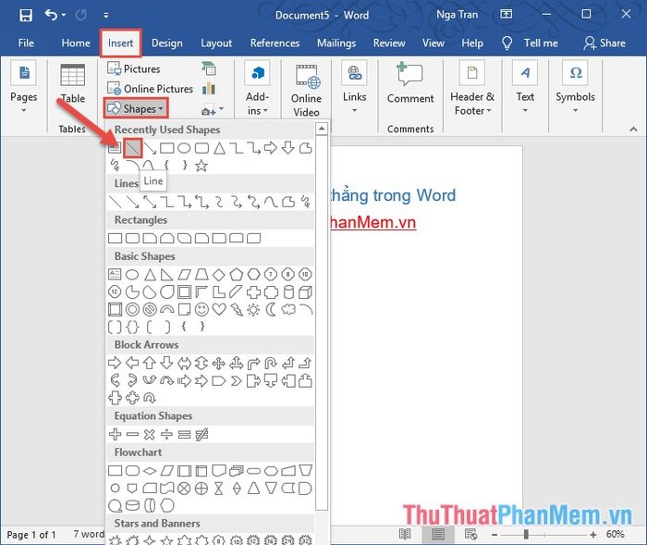Viewport: 647px width, 545px height.
Task: Go to the Layout tab
Action: click(216, 43)
